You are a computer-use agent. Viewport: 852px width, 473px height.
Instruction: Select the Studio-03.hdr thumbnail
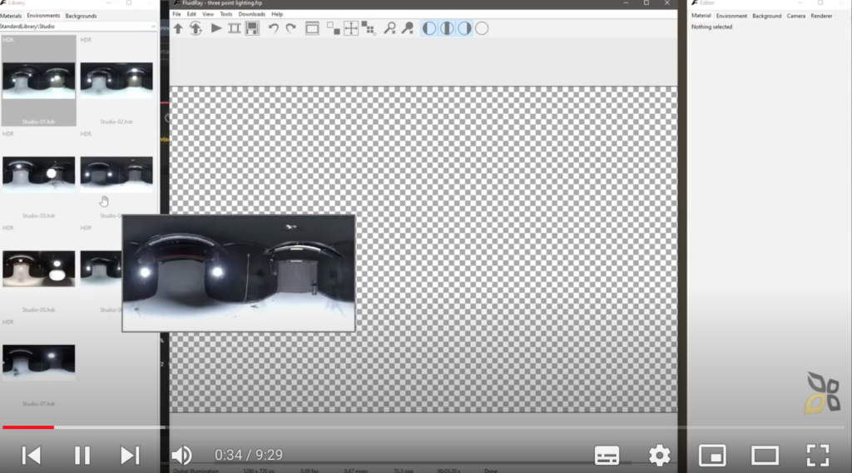pyautogui.click(x=38, y=174)
